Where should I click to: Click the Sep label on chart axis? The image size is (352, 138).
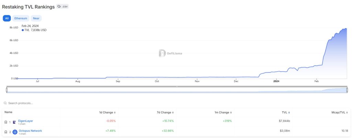[x=118, y=81]
